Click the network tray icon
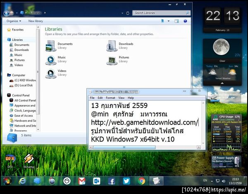Image resolution: width=248 pixels, height=194 pixels. [218, 181]
